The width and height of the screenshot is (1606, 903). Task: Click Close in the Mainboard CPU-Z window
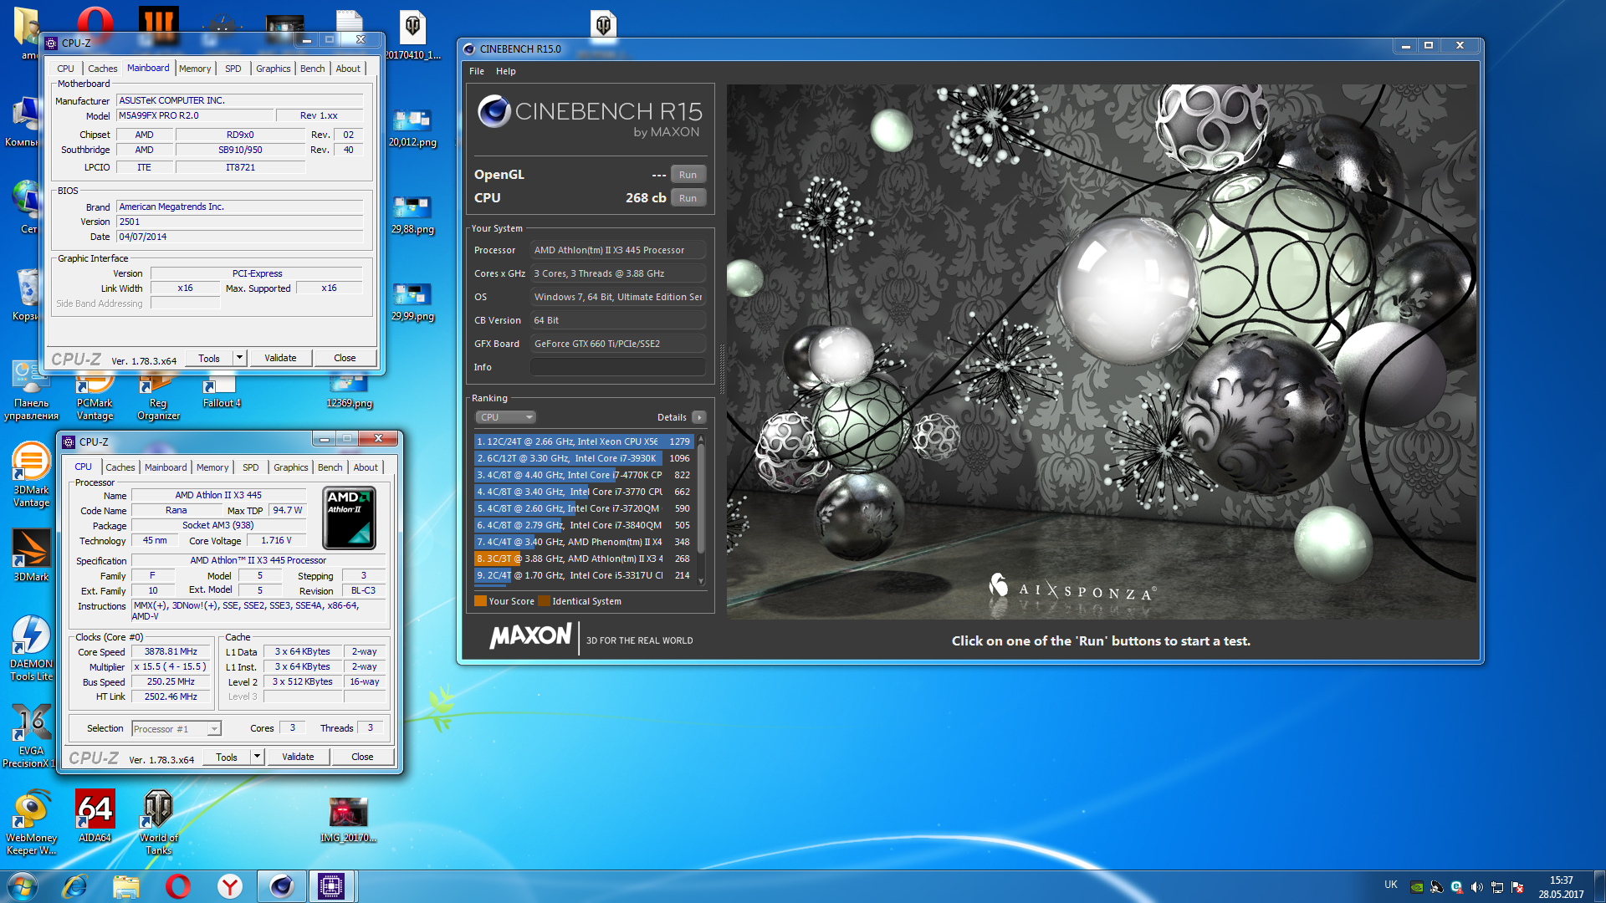pyautogui.click(x=345, y=358)
